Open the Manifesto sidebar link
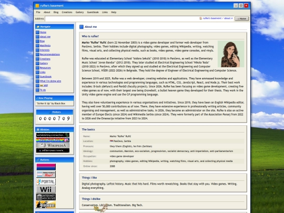The height and width of the screenshot is (213, 284). [45, 45]
